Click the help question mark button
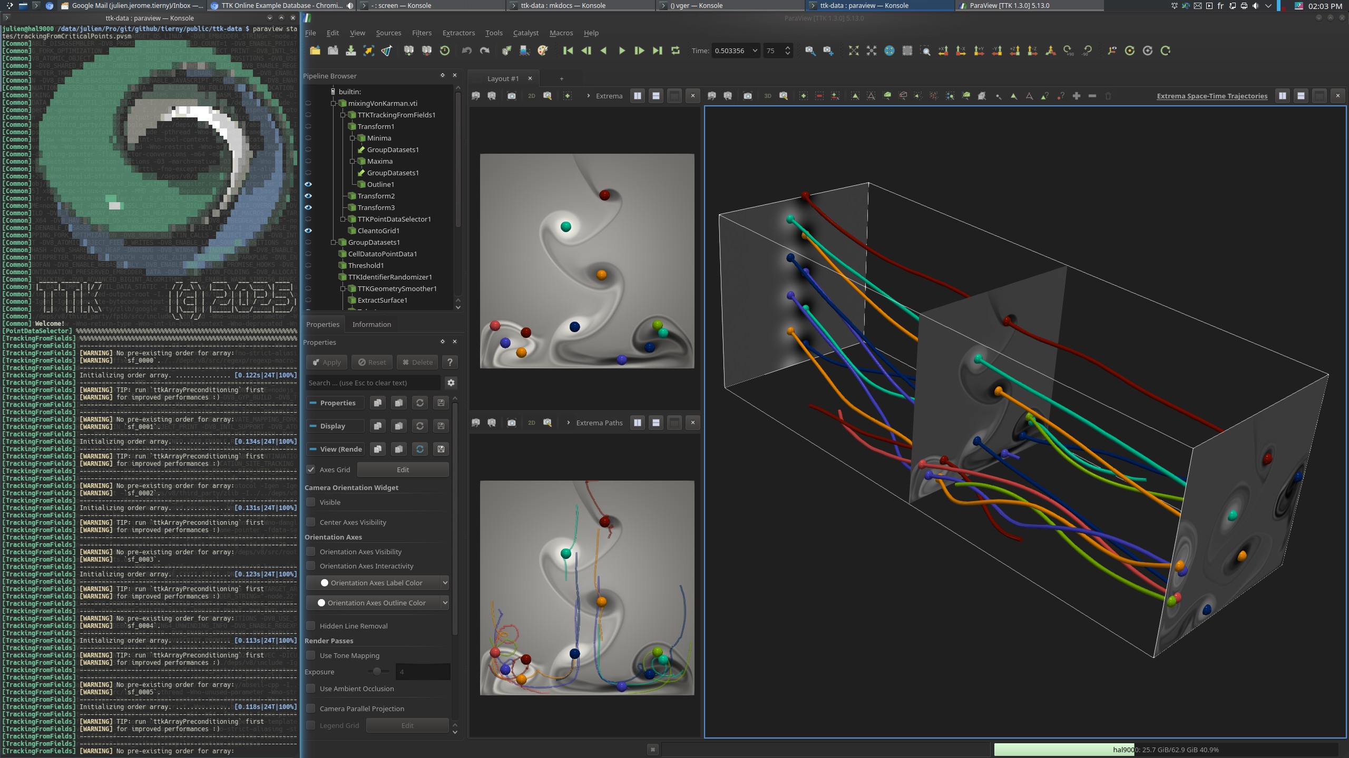The width and height of the screenshot is (1349, 758). pos(449,362)
